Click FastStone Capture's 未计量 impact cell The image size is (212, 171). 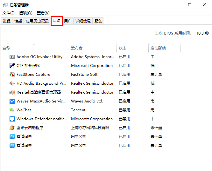click(156, 75)
